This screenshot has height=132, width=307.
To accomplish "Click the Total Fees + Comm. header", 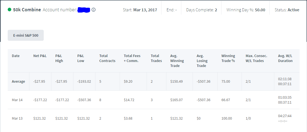I will pos(132,58).
